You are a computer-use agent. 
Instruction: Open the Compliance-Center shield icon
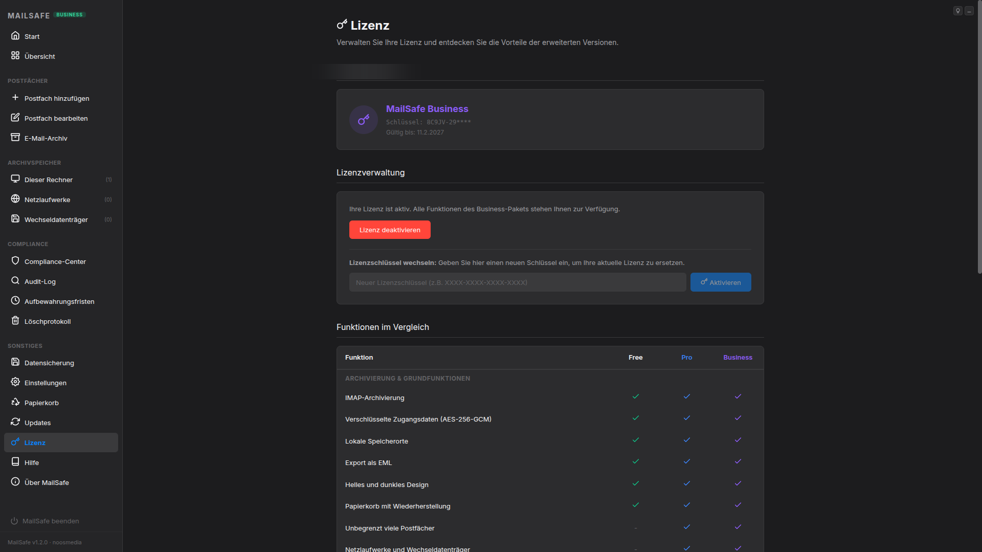pyautogui.click(x=15, y=261)
